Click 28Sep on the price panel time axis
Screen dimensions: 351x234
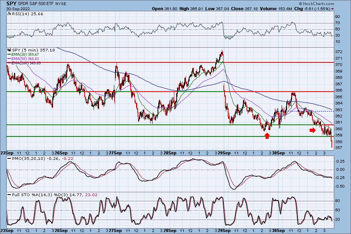click(x=170, y=153)
